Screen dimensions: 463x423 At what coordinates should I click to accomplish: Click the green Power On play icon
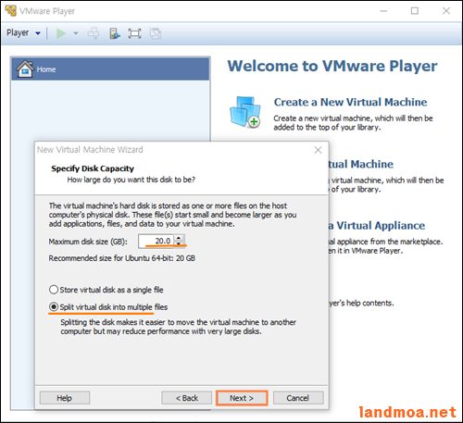(x=61, y=33)
